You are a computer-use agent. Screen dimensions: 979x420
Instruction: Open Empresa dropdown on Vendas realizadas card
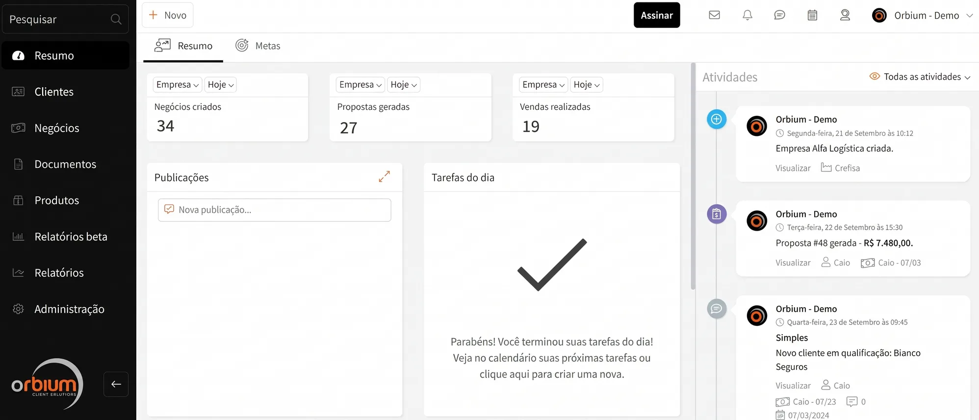[x=543, y=84]
